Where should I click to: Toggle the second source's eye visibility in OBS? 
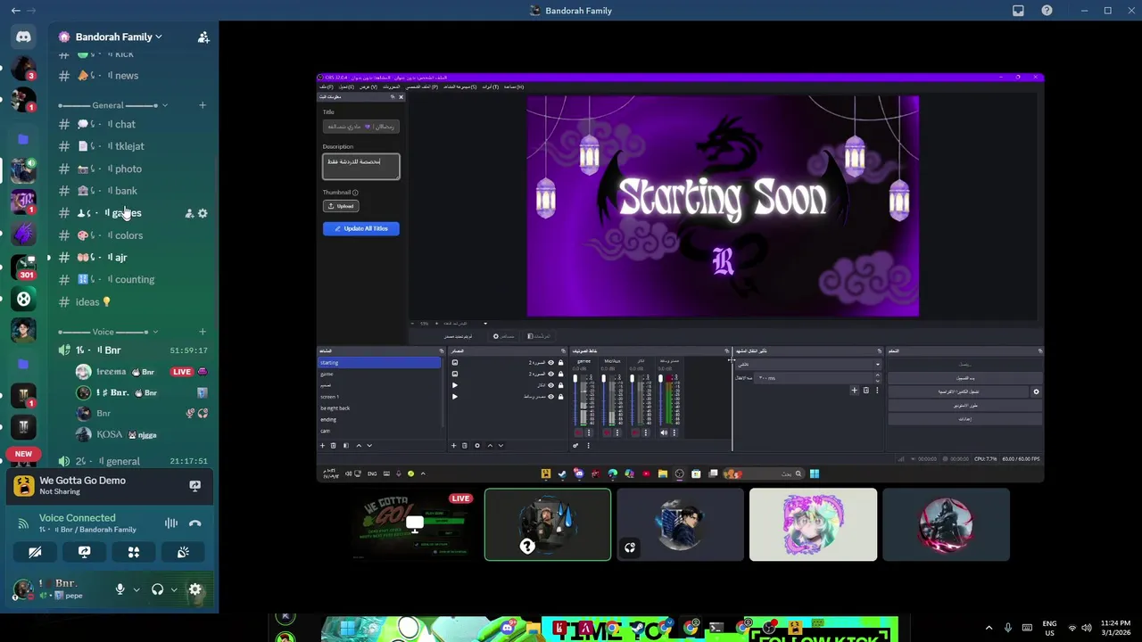click(550, 374)
